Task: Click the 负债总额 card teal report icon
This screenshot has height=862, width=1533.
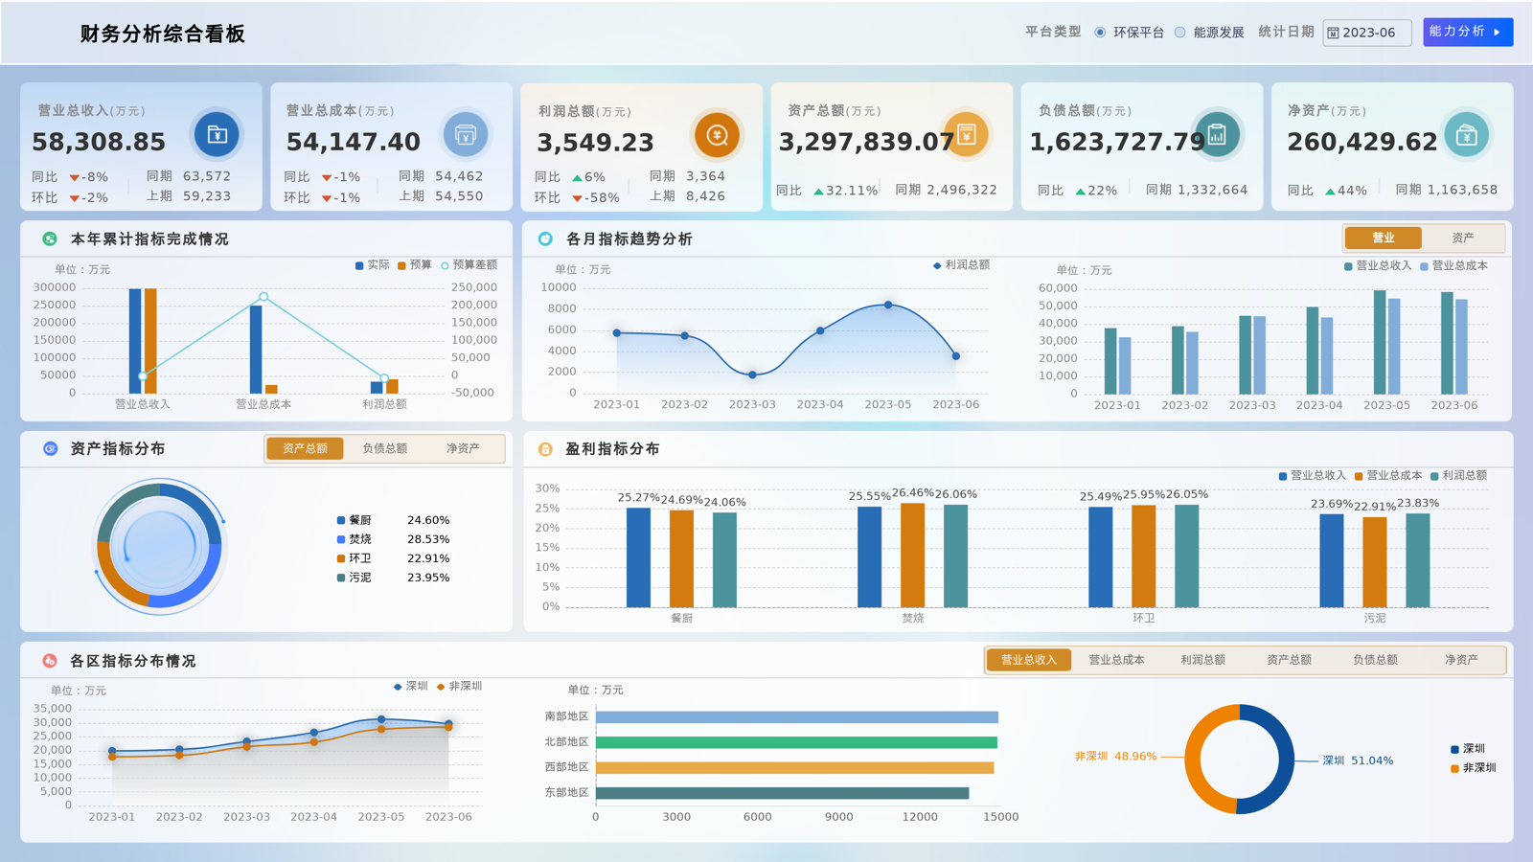Action: tap(1217, 134)
